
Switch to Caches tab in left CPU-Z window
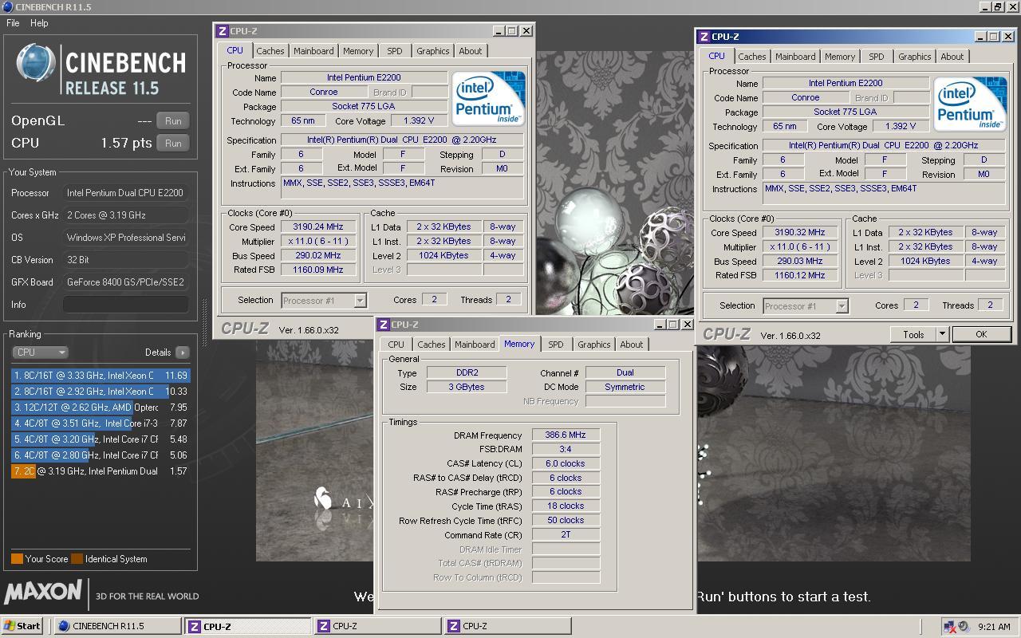pyautogui.click(x=270, y=51)
